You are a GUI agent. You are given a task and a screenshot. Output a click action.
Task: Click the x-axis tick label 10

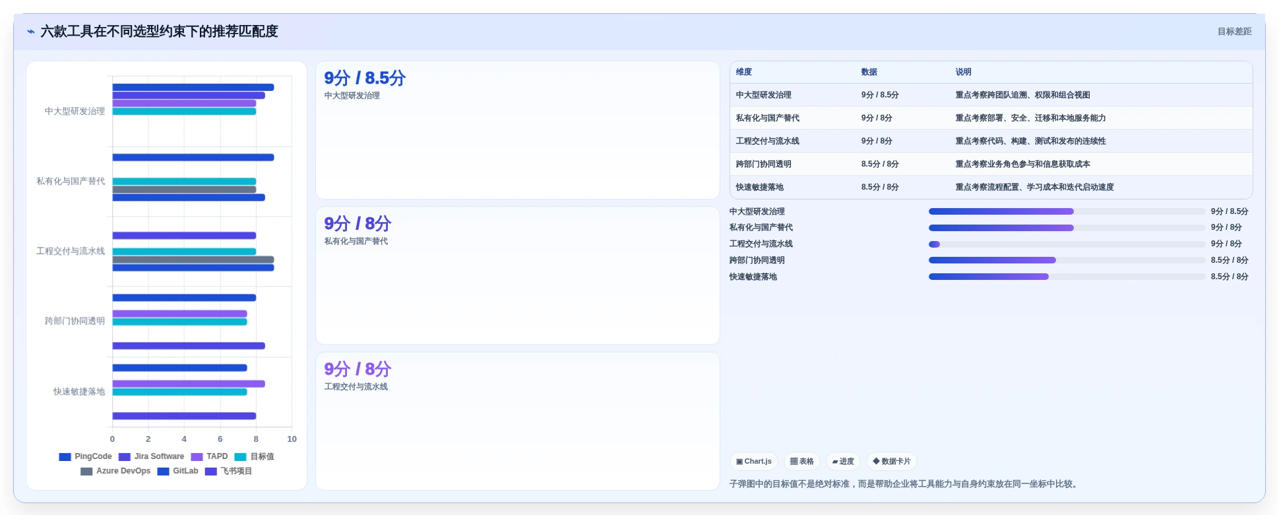click(292, 439)
